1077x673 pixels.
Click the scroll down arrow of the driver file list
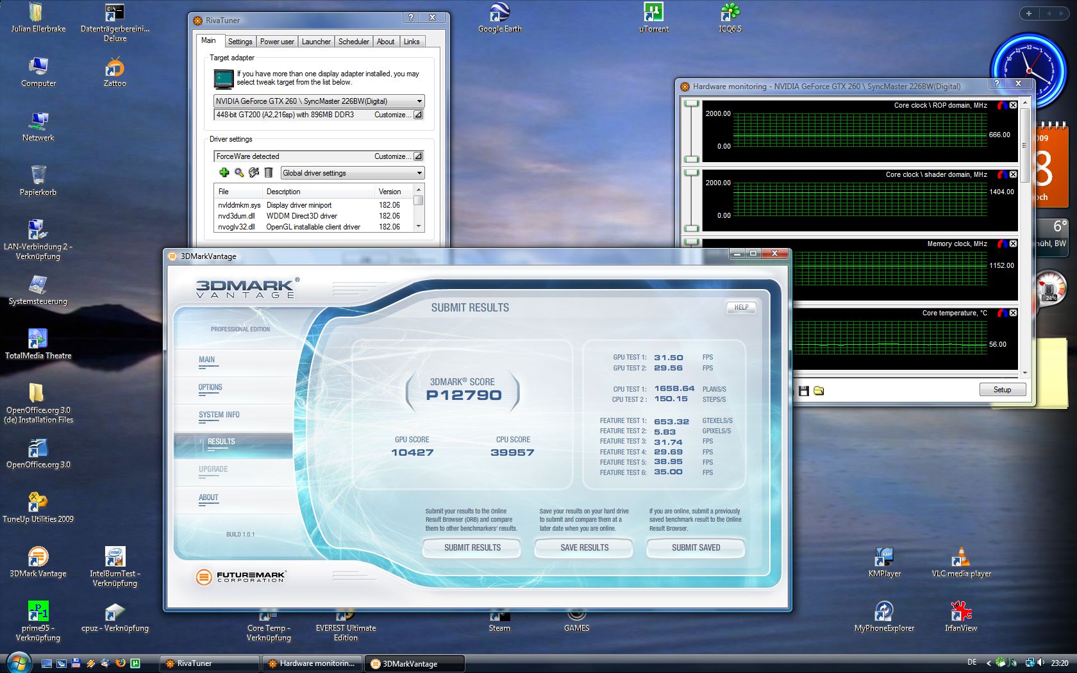tap(419, 226)
